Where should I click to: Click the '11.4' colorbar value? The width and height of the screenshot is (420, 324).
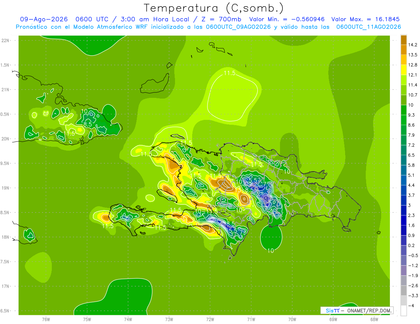[413, 85]
